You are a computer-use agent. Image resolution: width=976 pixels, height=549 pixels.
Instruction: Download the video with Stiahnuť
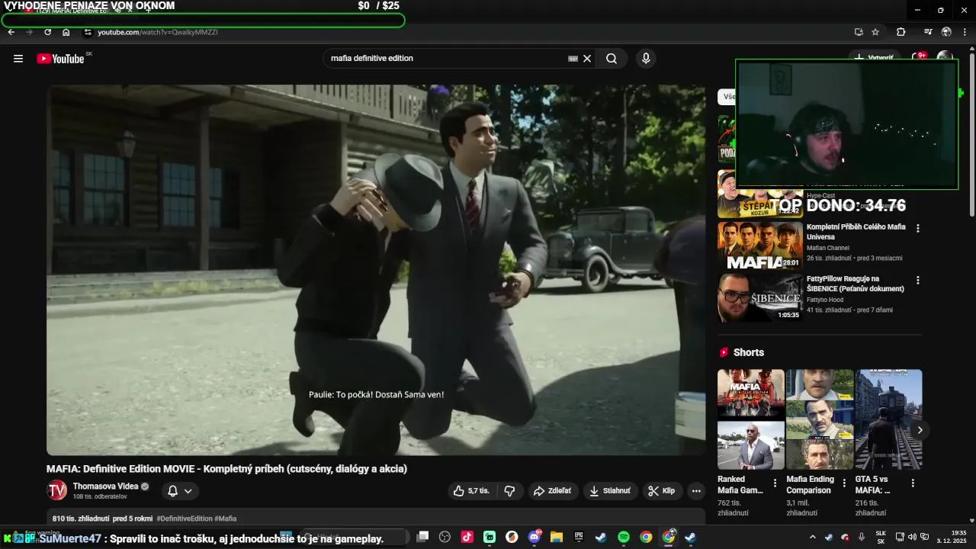pyautogui.click(x=610, y=491)
